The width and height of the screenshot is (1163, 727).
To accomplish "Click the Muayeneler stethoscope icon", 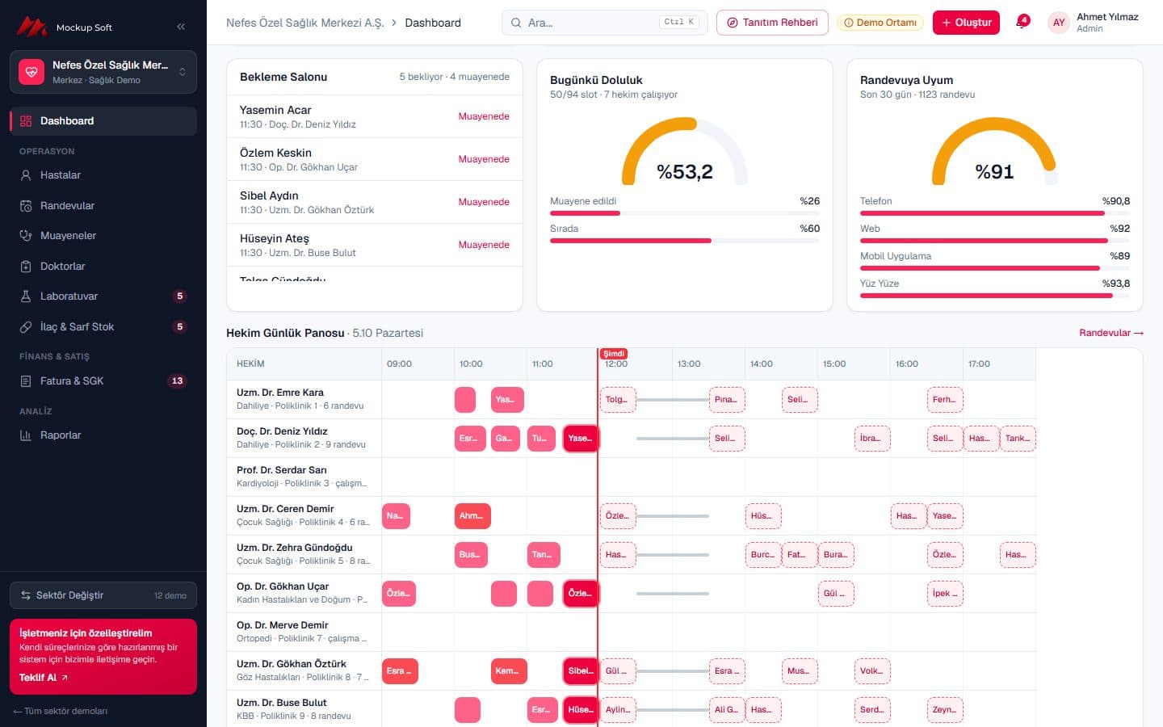I will (x=26, y=236).
